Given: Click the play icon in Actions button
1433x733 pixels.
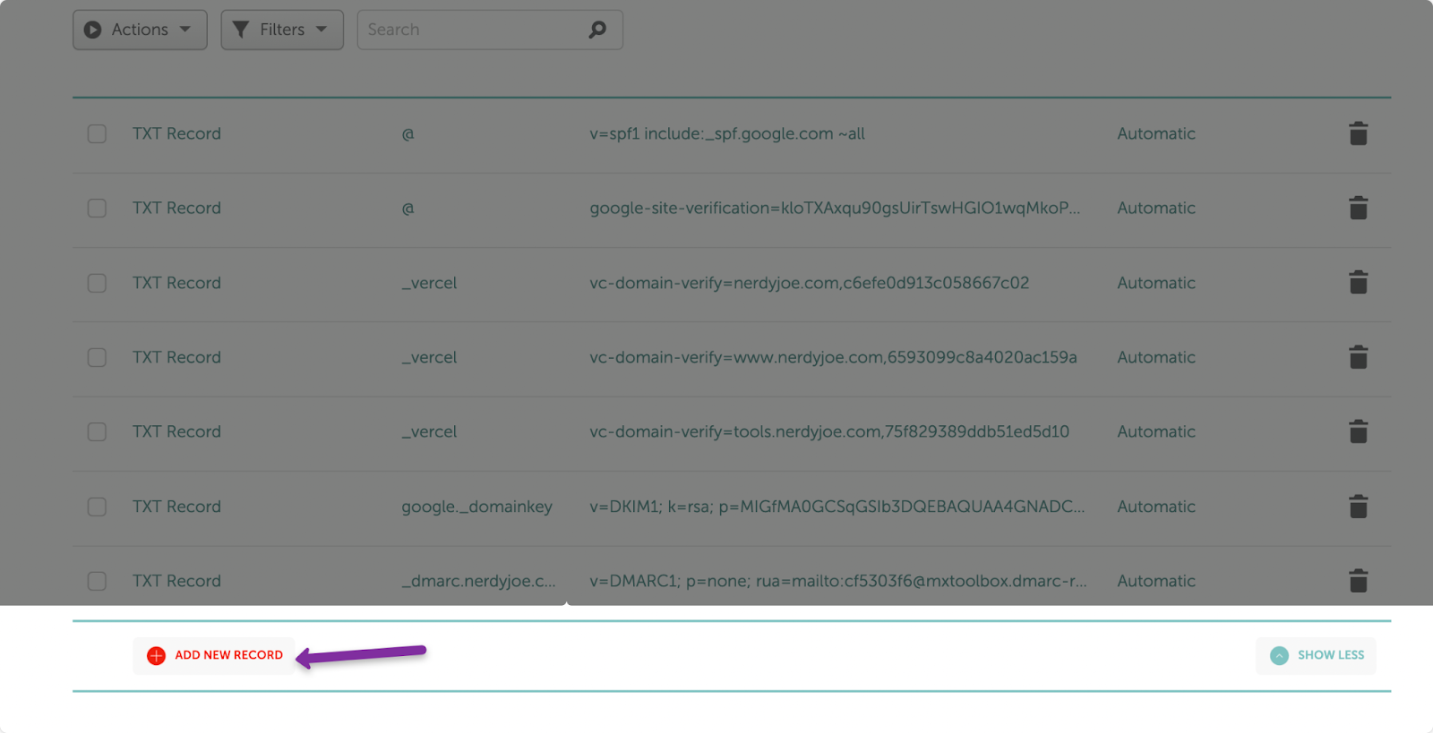Looking at the screenshot, I should pos(92,30).
